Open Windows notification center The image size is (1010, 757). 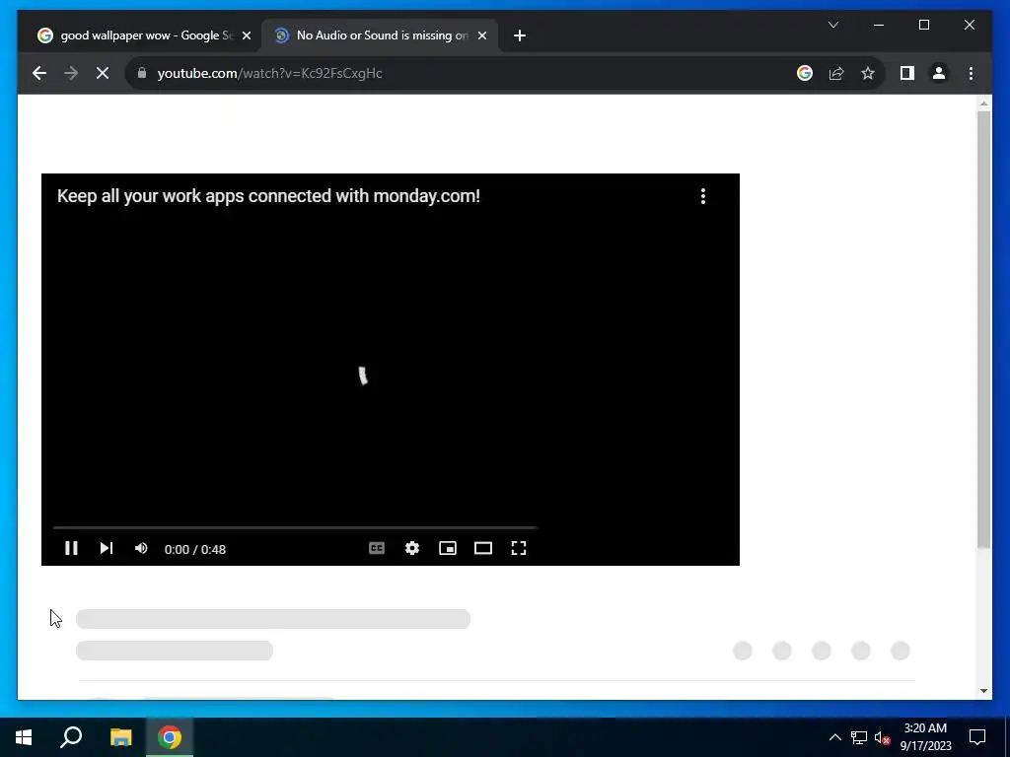[977, 737]
